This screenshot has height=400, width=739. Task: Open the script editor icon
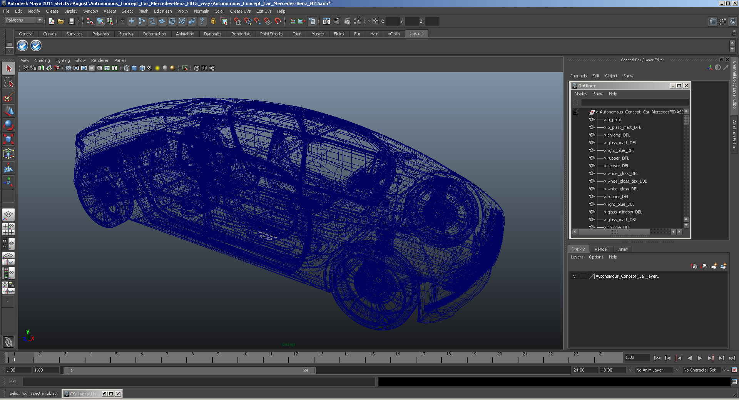[734, 382]
